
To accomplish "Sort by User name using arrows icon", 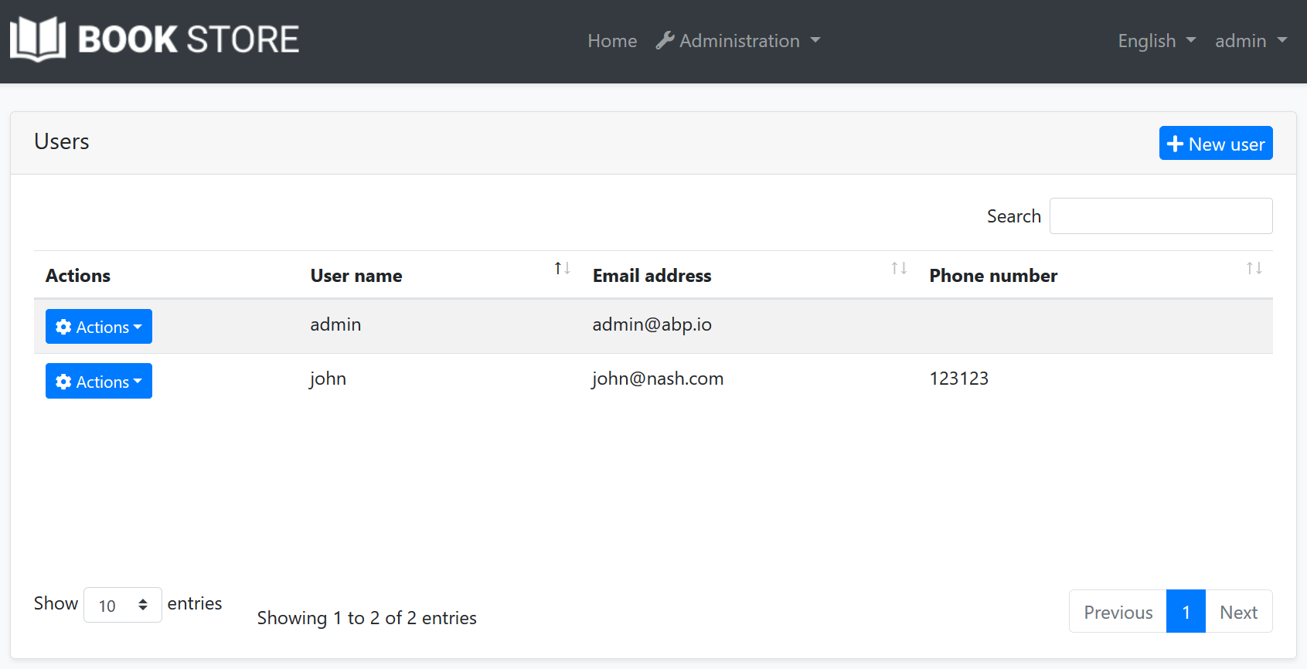I will 562,268.
